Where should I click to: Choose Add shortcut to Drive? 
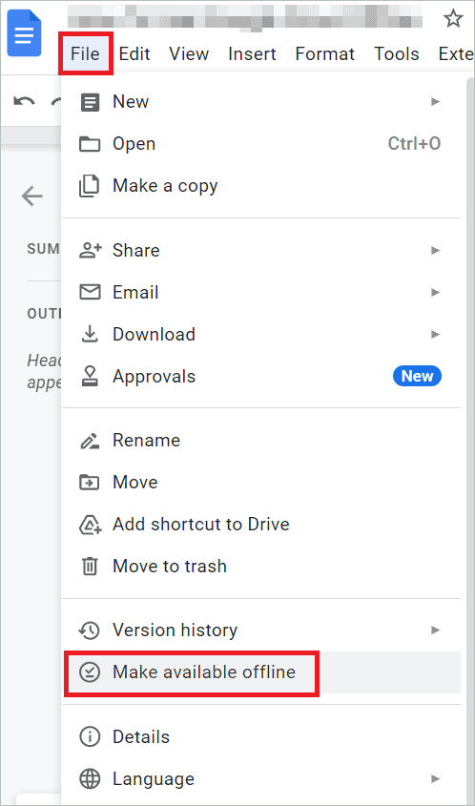(261, 525)
